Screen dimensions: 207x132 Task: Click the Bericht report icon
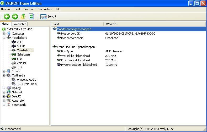[43, 16]
